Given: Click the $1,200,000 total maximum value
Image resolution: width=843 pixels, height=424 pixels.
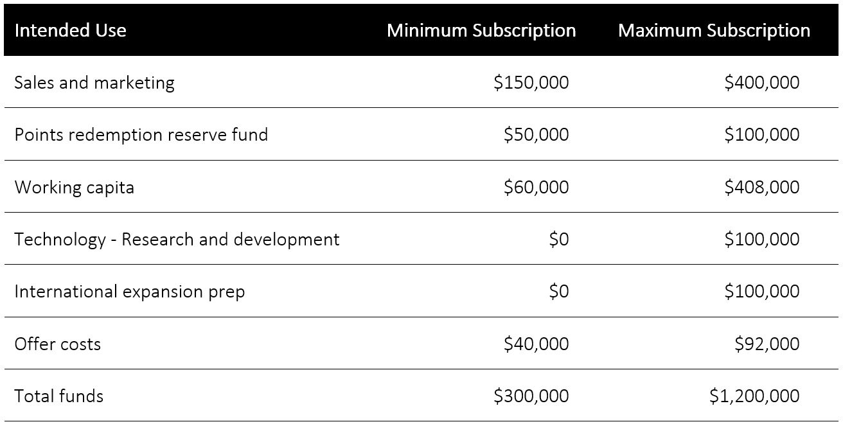Looking at the screenshot, I should [754, 396].
